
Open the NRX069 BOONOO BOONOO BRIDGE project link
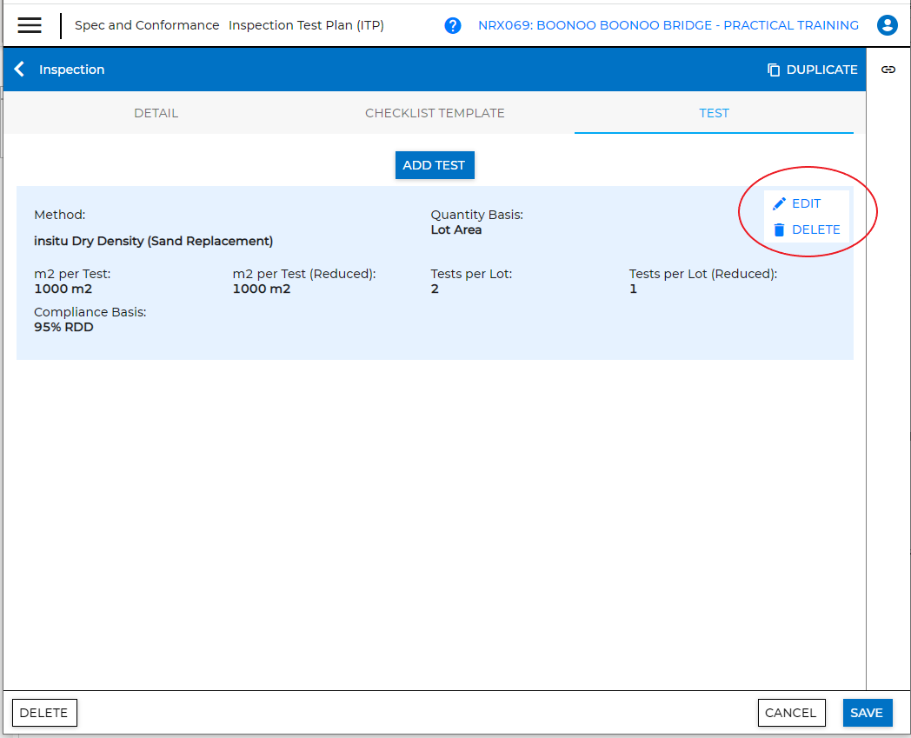(x=667, y=25)
